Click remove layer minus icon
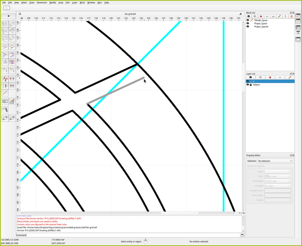This screenshot has width=302, height=246. click(x=280, y=77)
